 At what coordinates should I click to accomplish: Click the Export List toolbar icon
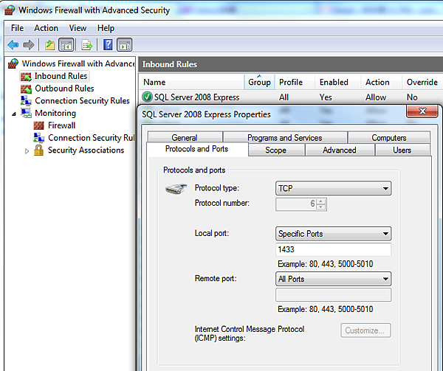pyautogui.click(x=86, y=44)
